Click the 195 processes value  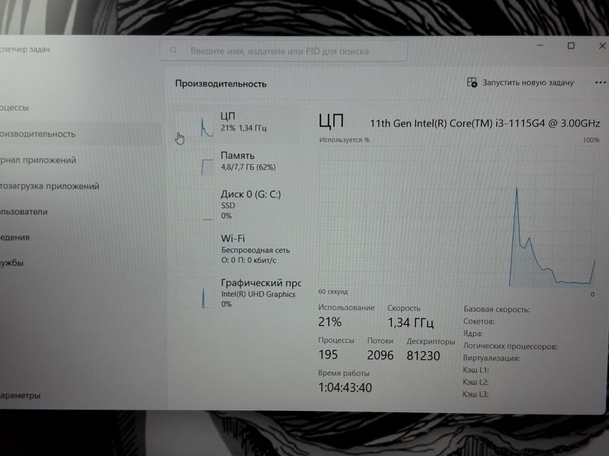click(328, 354)
